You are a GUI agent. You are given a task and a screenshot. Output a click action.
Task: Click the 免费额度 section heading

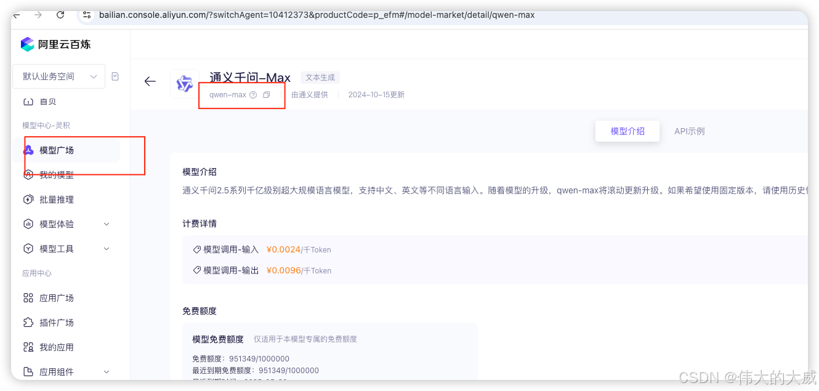point(200,311)
